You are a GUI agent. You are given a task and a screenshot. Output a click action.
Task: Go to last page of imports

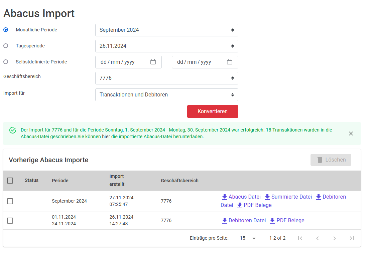click(x=352, y=238)
